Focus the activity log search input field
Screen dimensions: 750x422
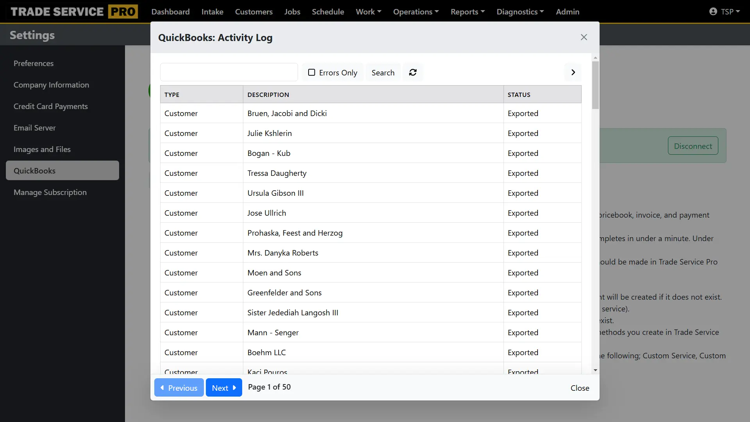(229, 72)
